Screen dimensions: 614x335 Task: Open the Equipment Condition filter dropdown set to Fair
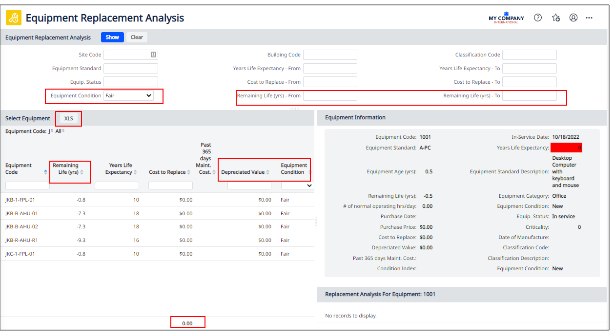(x=128, y=96)
